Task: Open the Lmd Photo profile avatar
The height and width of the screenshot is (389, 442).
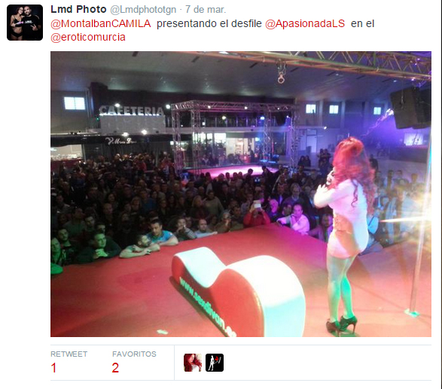Action: point(25,23)
